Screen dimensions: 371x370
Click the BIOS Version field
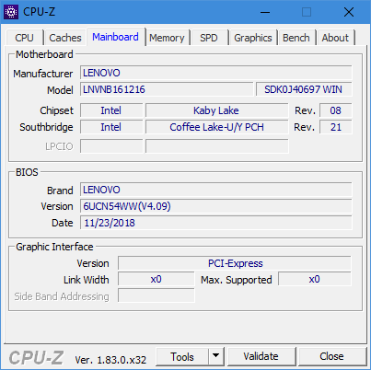[216, 206]
